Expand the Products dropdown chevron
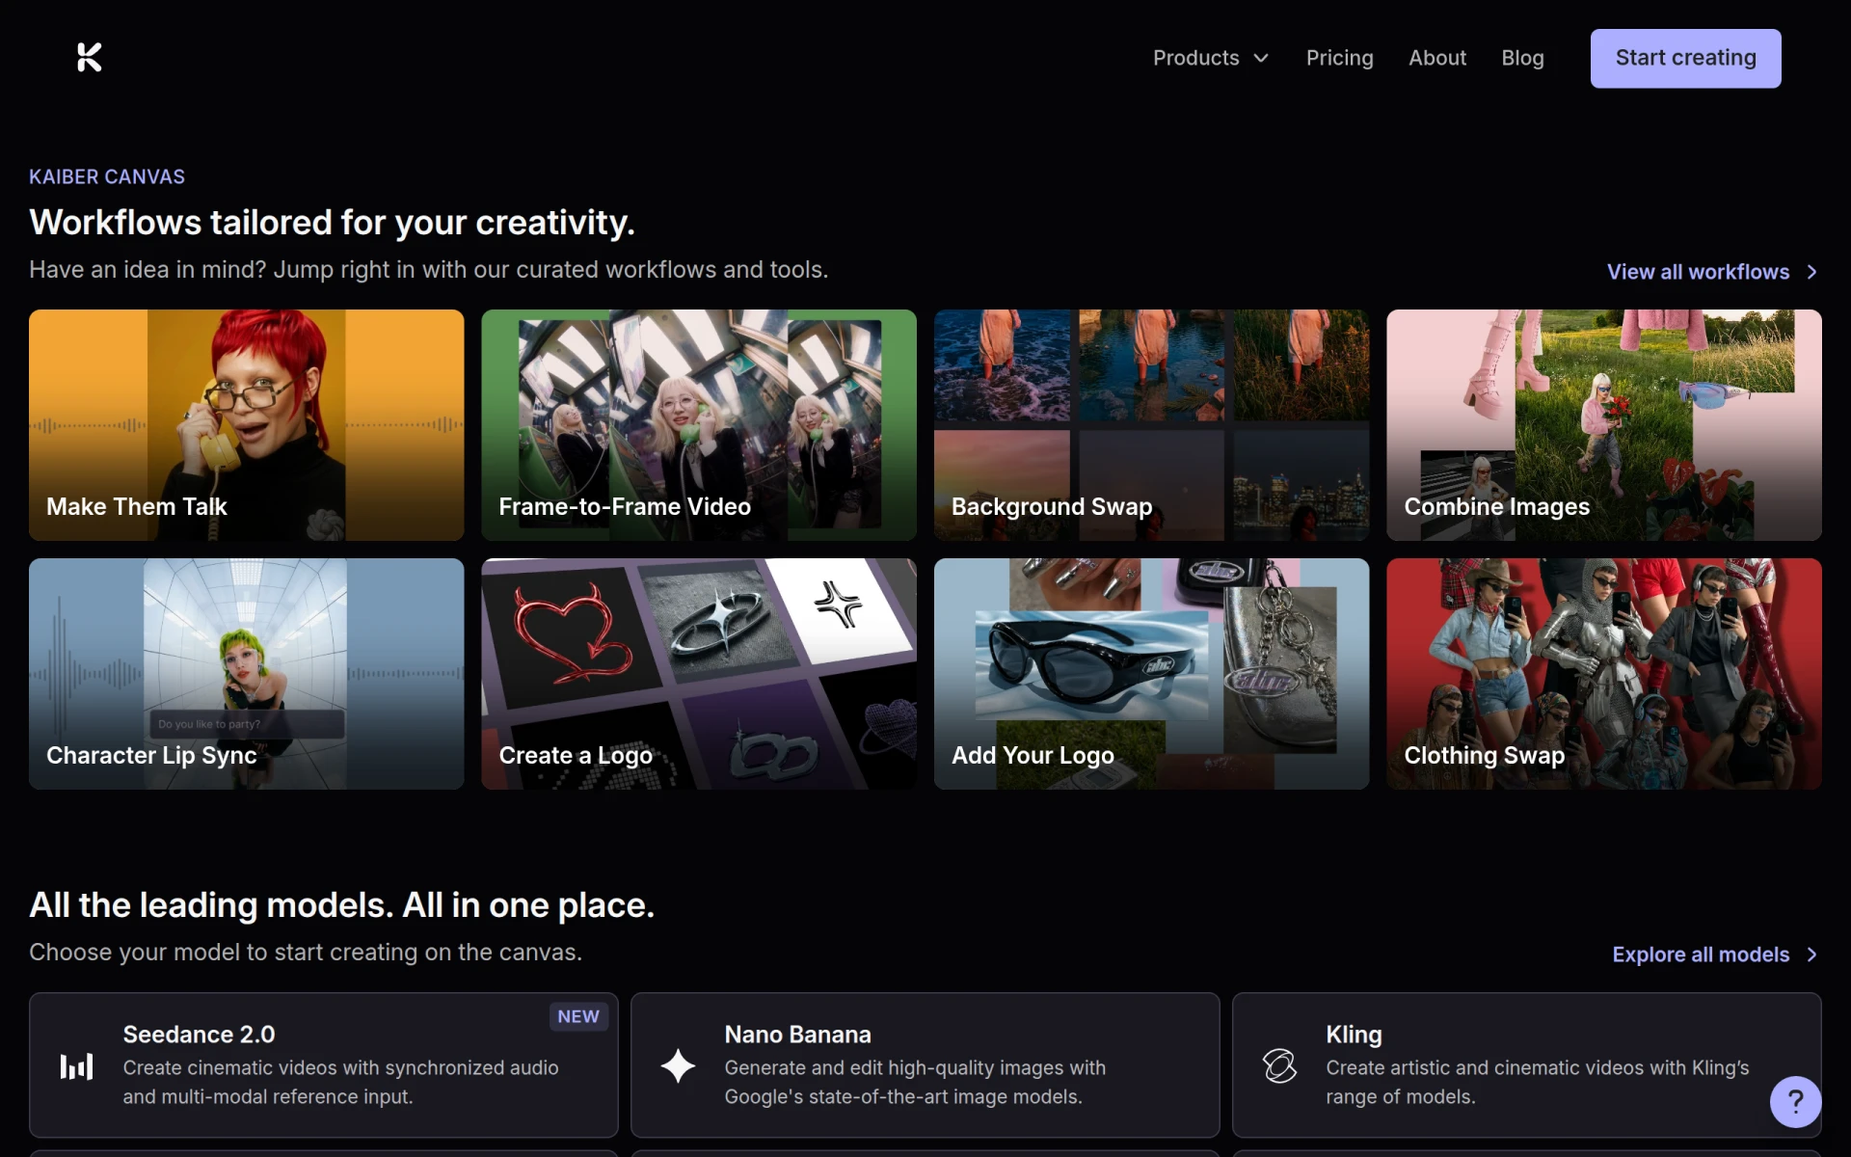The width and height of the screenshot is (1851, 1157). point(1261,59)
